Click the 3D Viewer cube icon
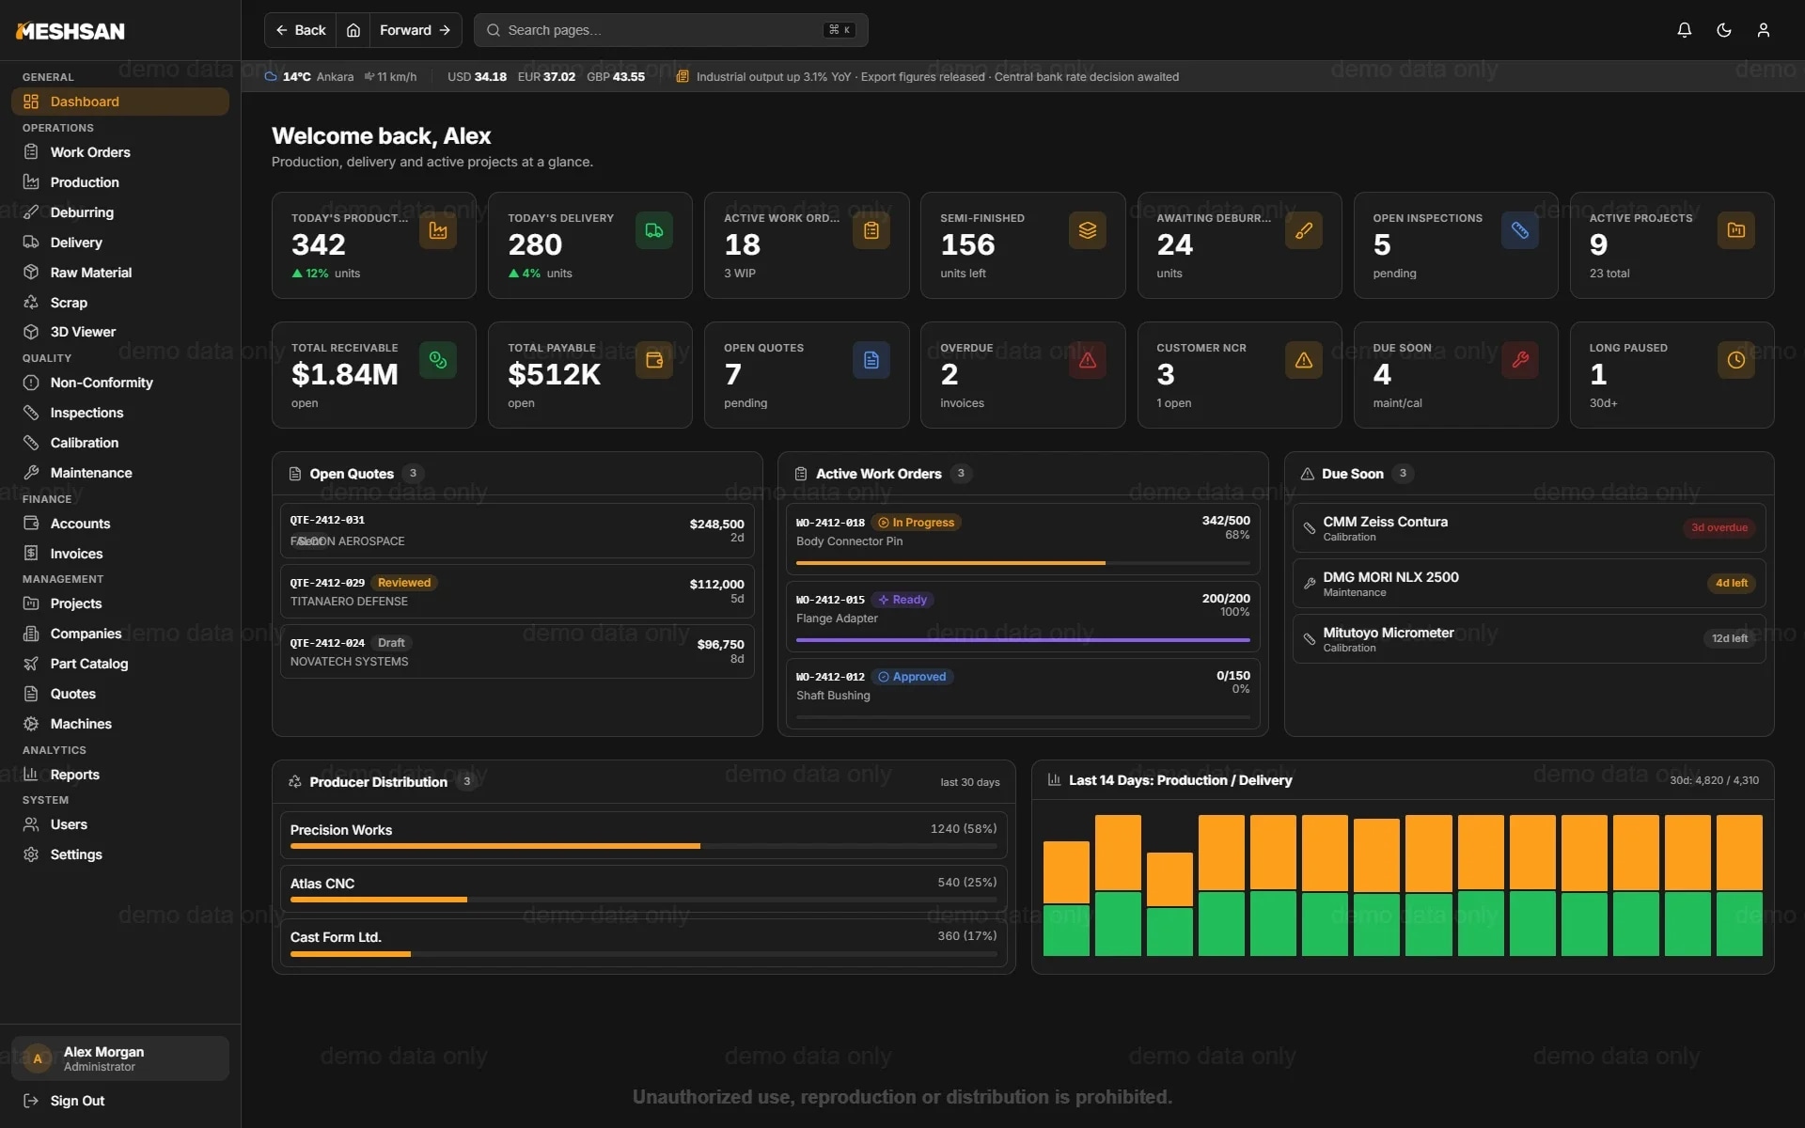 (x=31, y=332)
